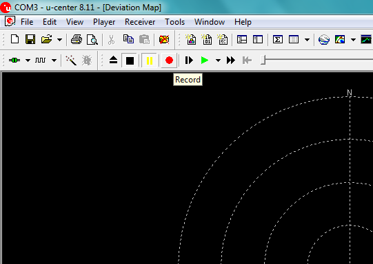Print using the printer icon
This screenshot has height=264, width=373.
tap(77, 39)
